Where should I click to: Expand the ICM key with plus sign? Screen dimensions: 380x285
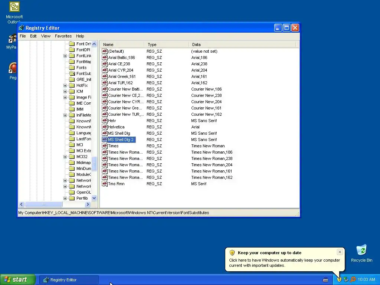tap(65, 91)
